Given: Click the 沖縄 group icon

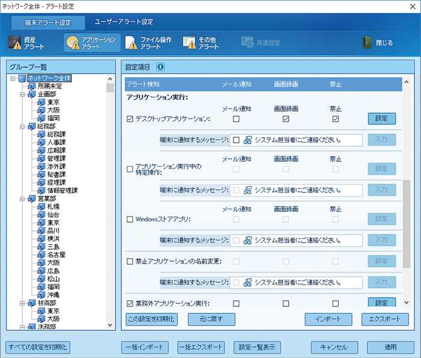Looking at the screenshot, I should click(41, 295).
